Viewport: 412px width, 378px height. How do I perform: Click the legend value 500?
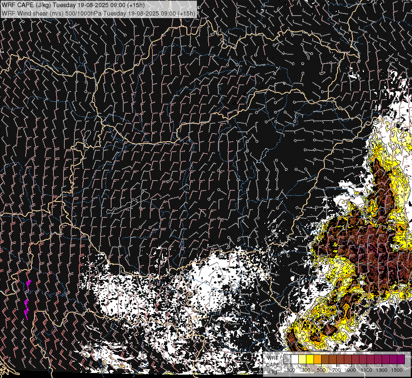click(x=321, y=370)
